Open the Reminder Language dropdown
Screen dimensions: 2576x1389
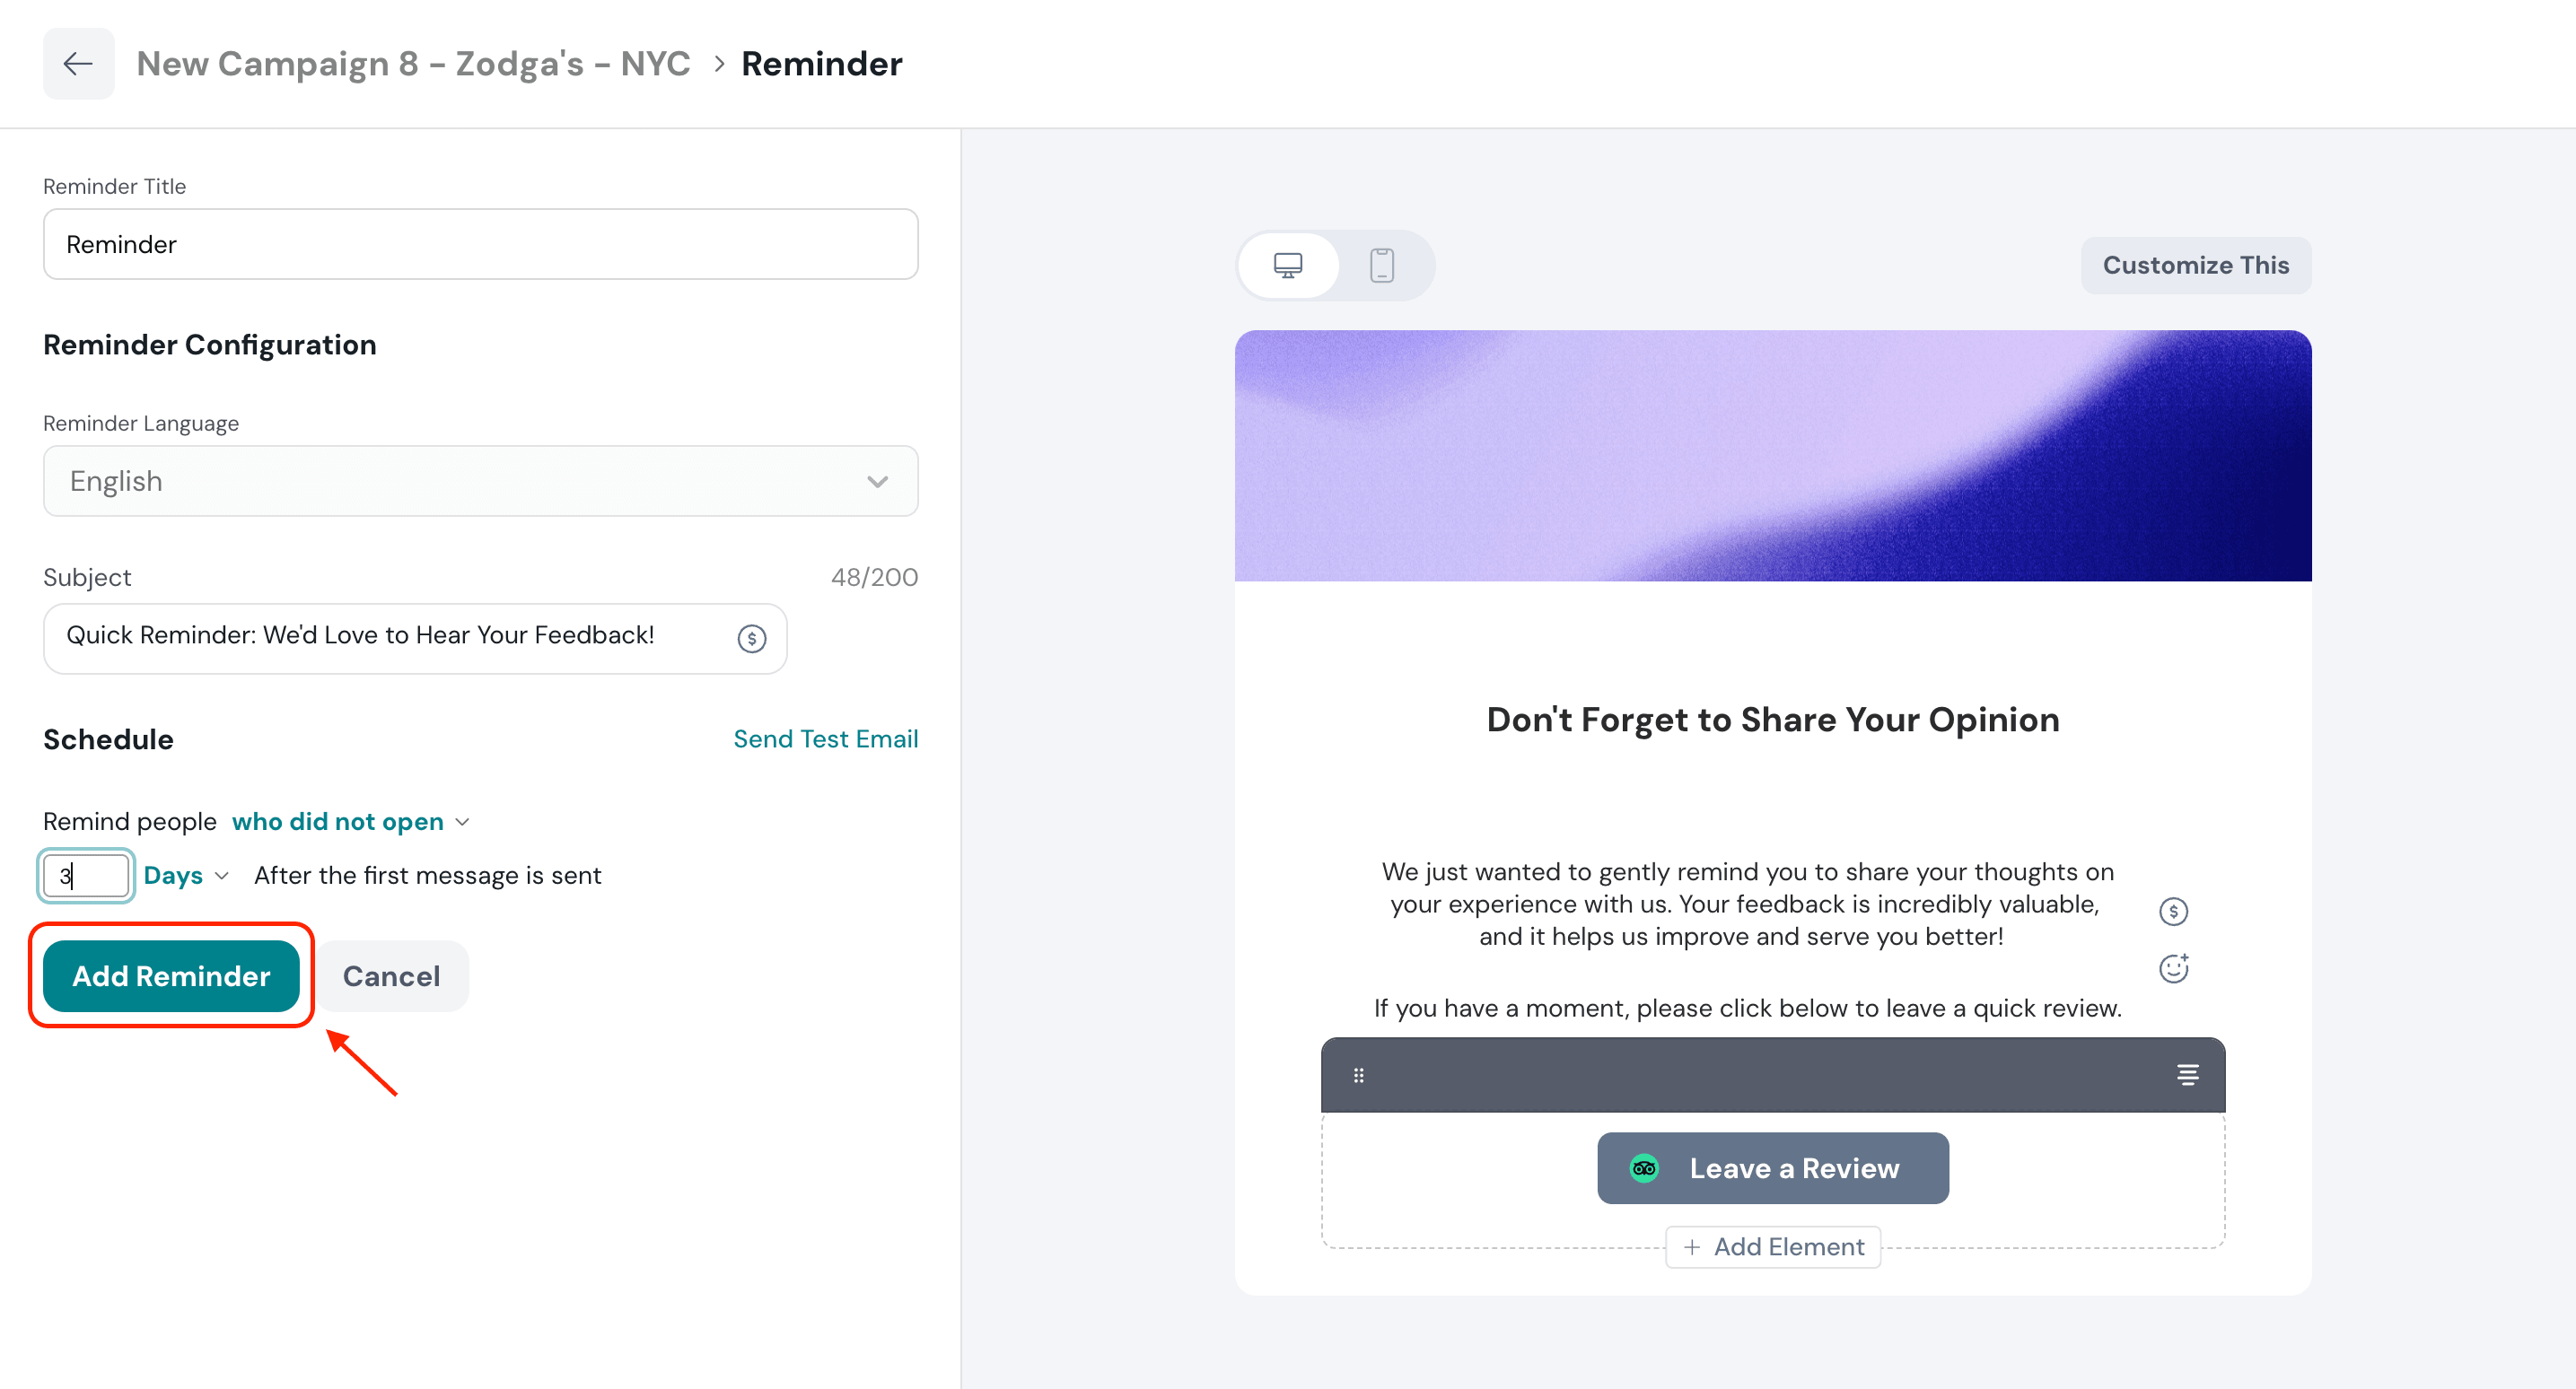[480, 481]
